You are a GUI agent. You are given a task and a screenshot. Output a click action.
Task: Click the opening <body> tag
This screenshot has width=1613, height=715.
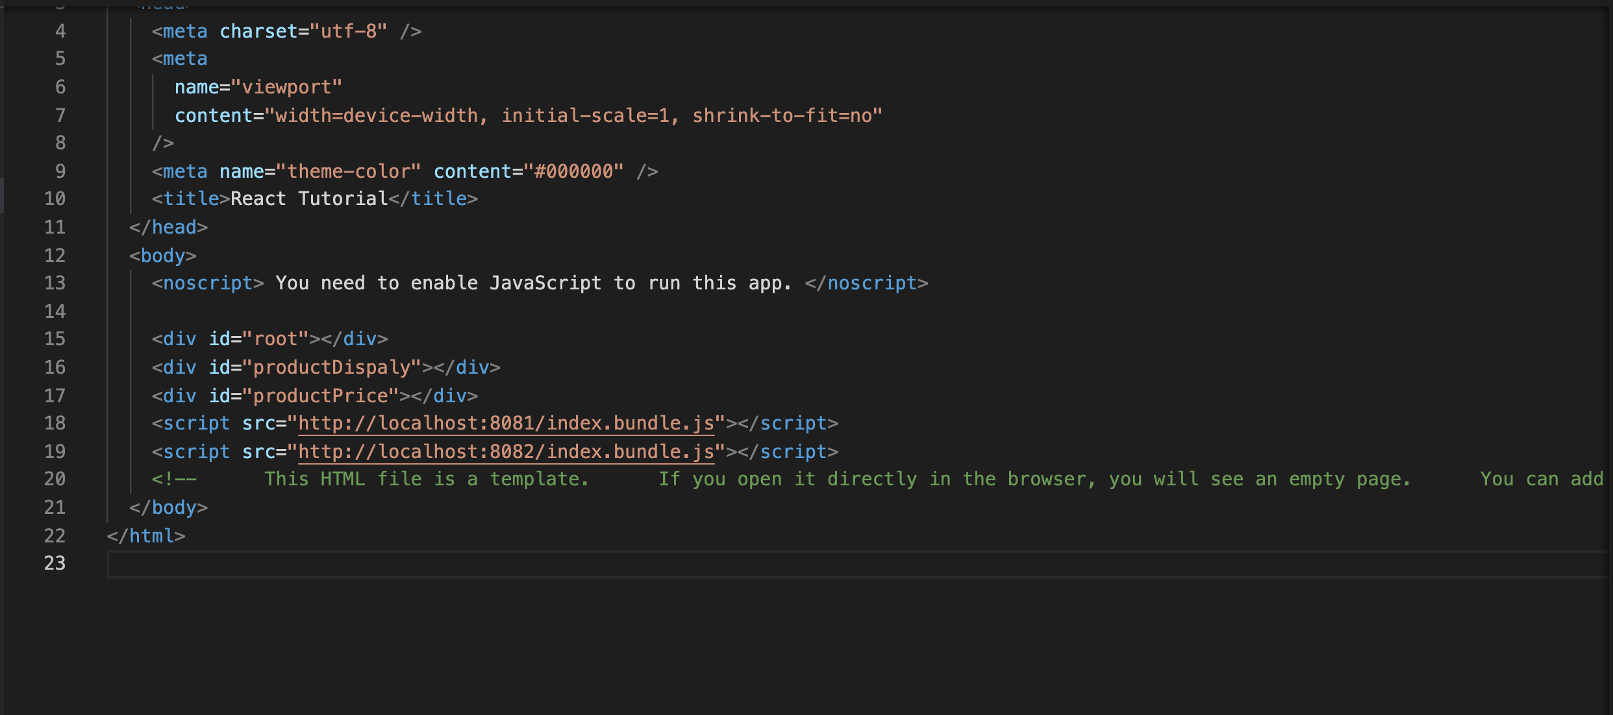(x=163, y=256)
